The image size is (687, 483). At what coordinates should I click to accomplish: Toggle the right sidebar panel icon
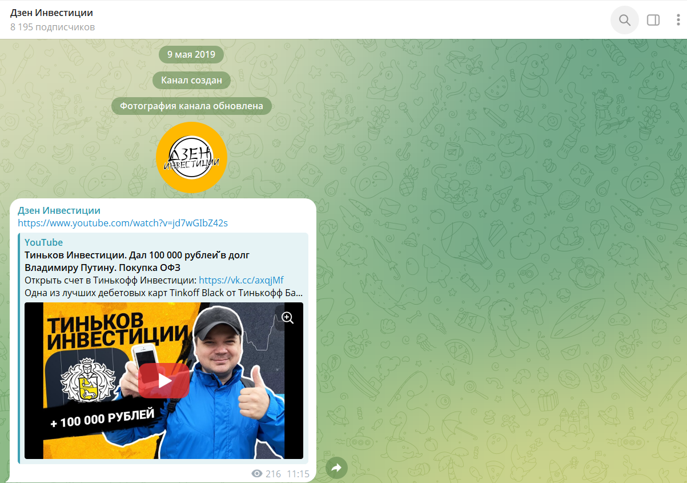pyautogui.click(x=653, y=20)
